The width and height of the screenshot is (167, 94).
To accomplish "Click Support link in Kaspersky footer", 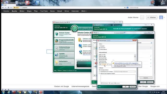I will (60, 70).
